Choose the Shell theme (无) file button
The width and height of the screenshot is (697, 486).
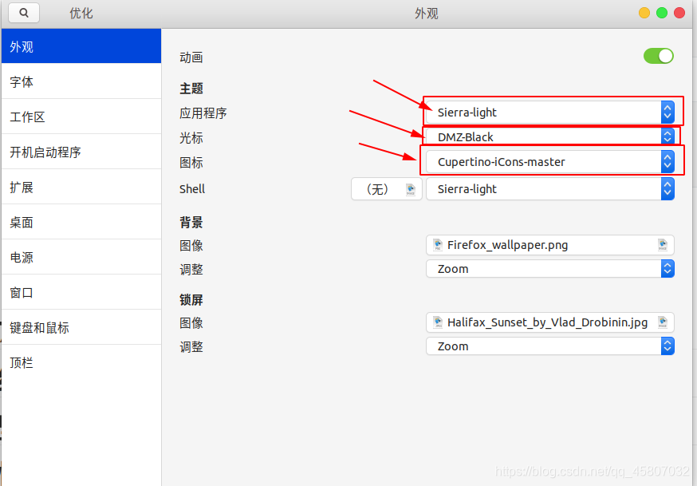point(386,189)
